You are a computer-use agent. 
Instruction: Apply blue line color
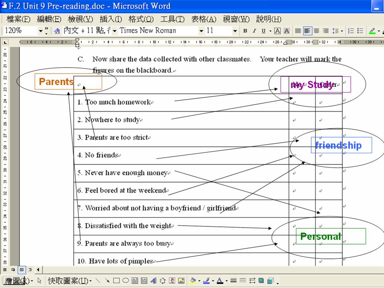click(206, 281)
